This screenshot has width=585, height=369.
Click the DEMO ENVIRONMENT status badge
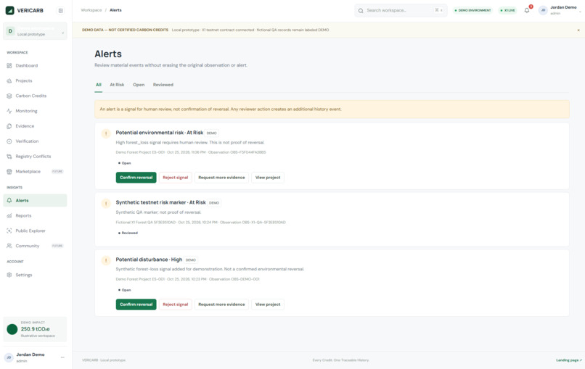pos(472,10)
